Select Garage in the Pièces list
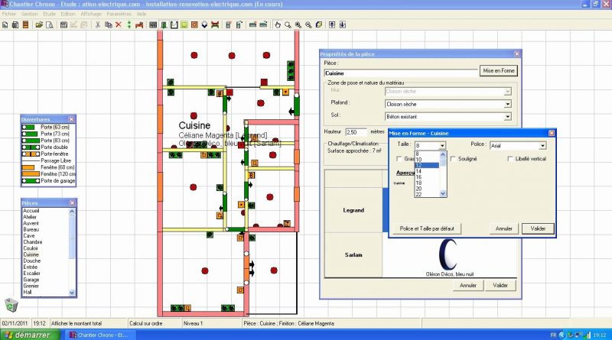Screen dimensions: 612x340 31,280
